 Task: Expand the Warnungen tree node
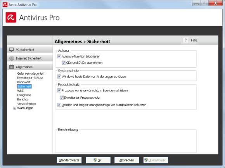click(x=14, y=108)
